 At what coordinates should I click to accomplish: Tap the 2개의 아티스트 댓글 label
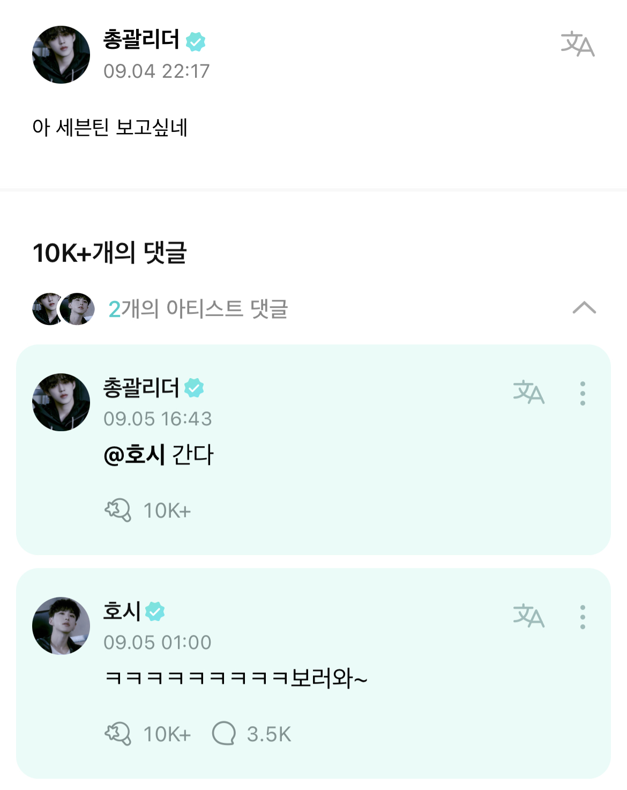tap(198, 309)
